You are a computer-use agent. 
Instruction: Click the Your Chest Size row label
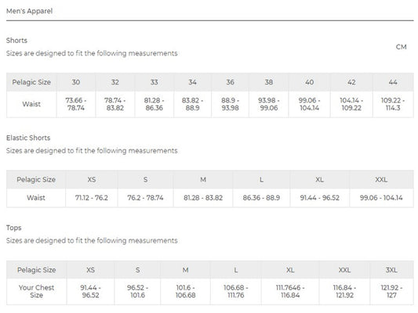click(37, 291)
